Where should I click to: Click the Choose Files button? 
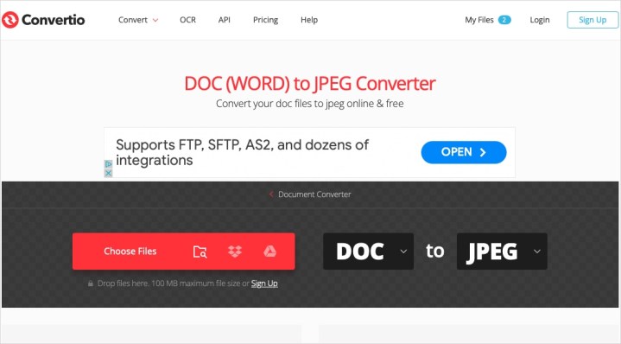click(130, 252)
